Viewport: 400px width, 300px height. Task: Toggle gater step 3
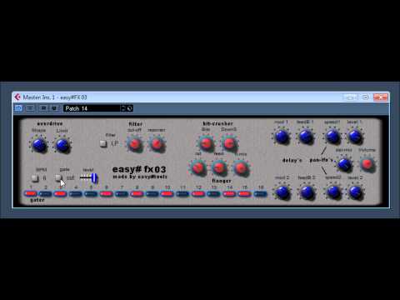pos(60,193)
